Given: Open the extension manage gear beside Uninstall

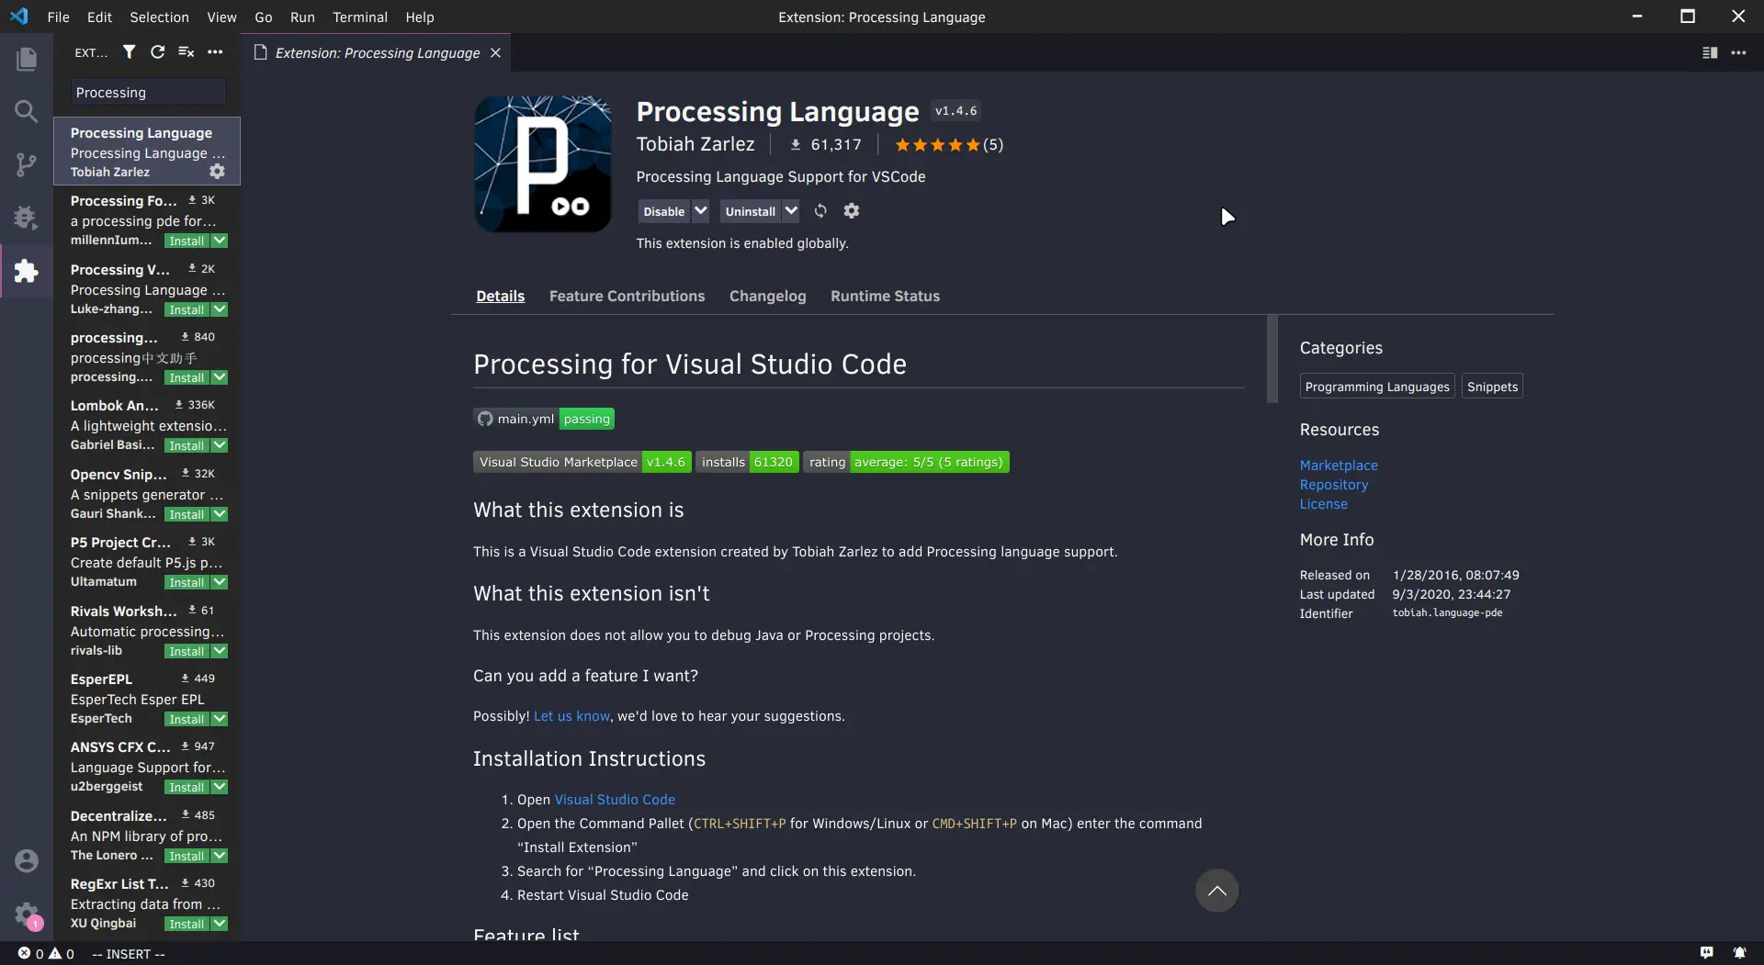Looking at the screenshot, I should pyautogui.click(x=852, y=211).
